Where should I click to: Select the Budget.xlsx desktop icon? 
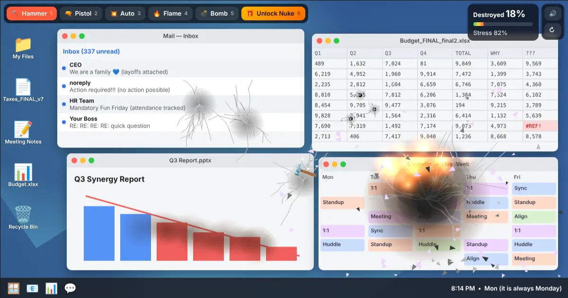(x=23, y=175)
